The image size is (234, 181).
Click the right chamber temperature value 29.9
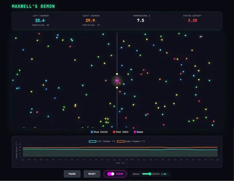point(90,20)
